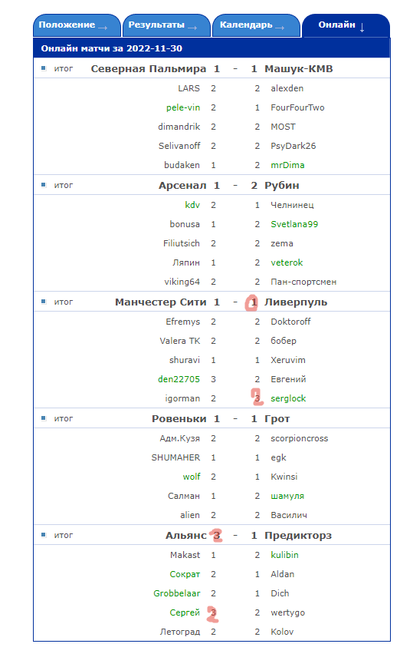The height and width of the screenshot is (657, 400).
Task: Click blue square icon beside Ровеньки match
Action: click(x=44, y=418)
